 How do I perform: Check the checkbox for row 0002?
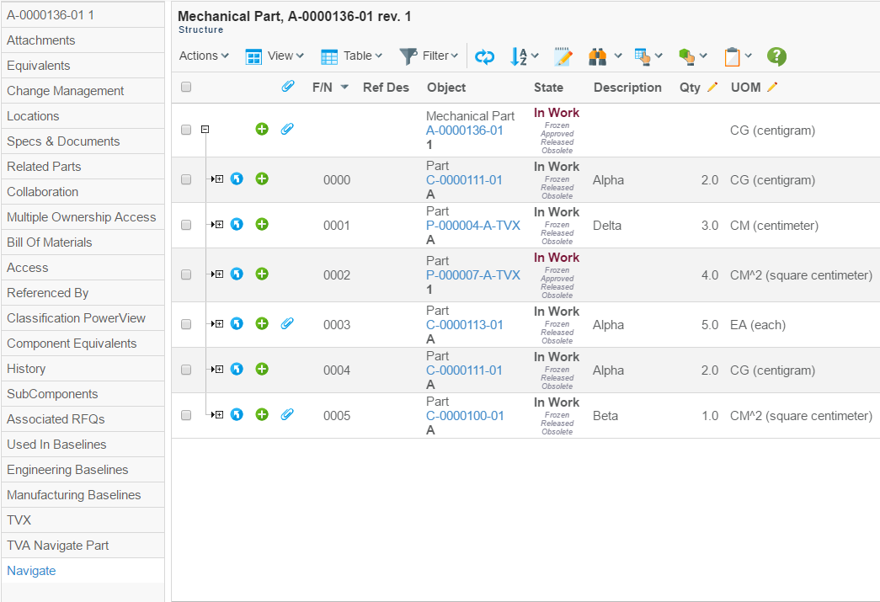186,274
